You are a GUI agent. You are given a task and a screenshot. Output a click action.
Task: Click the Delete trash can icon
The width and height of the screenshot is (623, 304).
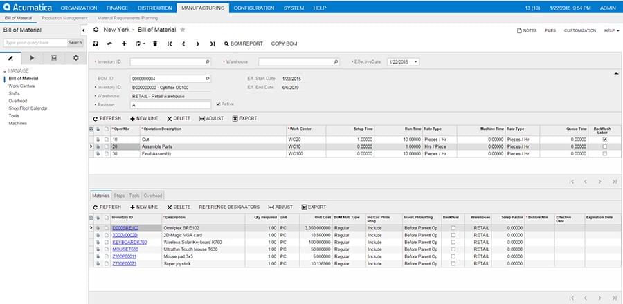pyautogui.click(x=155, y=44)
